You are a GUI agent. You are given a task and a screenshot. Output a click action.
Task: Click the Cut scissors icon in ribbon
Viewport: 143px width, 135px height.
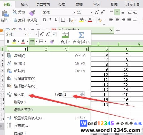click(x=15, y=12)
